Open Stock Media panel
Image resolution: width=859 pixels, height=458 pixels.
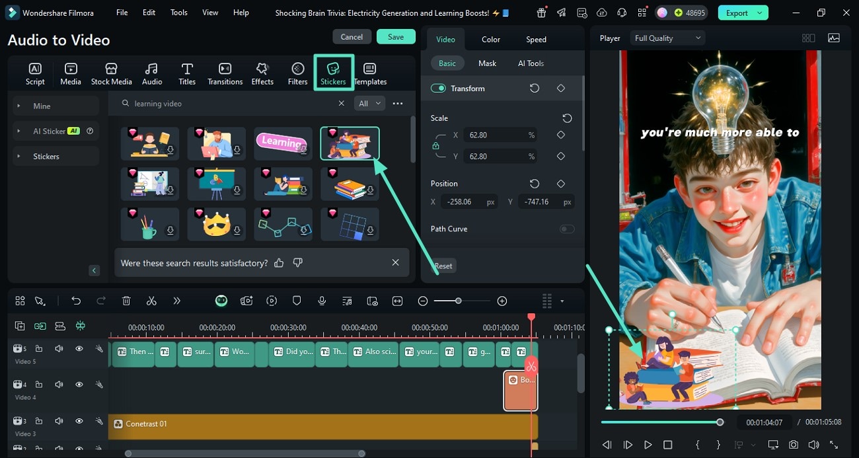[111, 73]
